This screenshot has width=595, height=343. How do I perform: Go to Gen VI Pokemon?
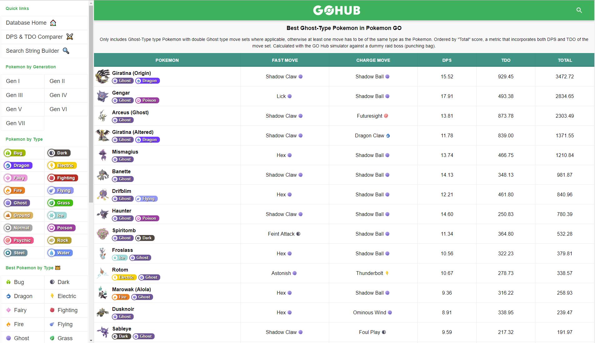[66, 109]
